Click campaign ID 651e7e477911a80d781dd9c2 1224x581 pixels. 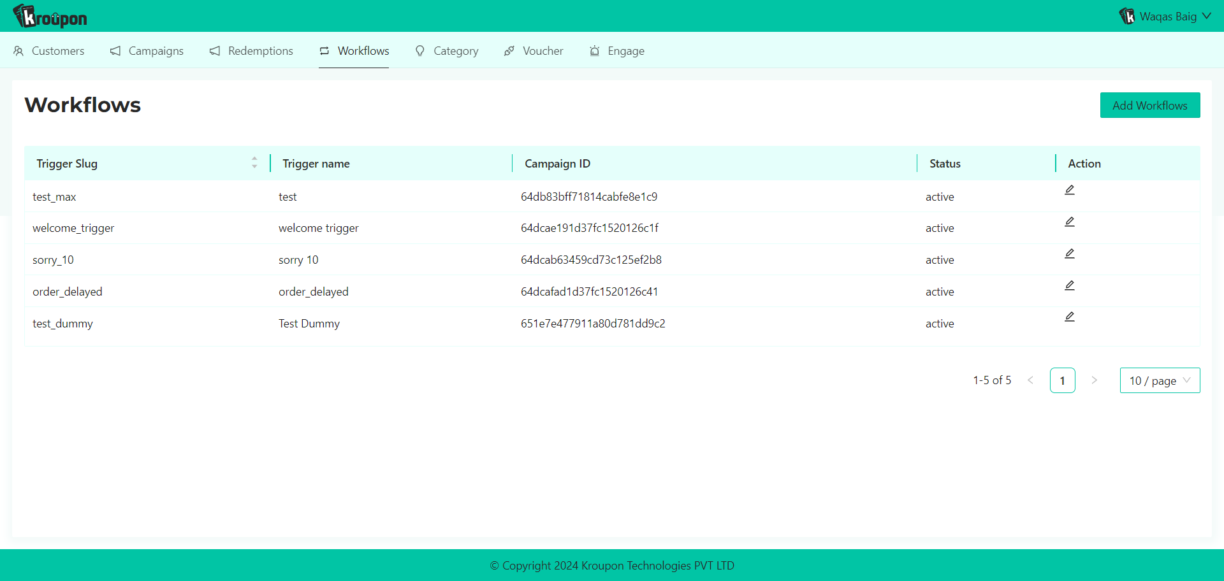pos(593,324)
